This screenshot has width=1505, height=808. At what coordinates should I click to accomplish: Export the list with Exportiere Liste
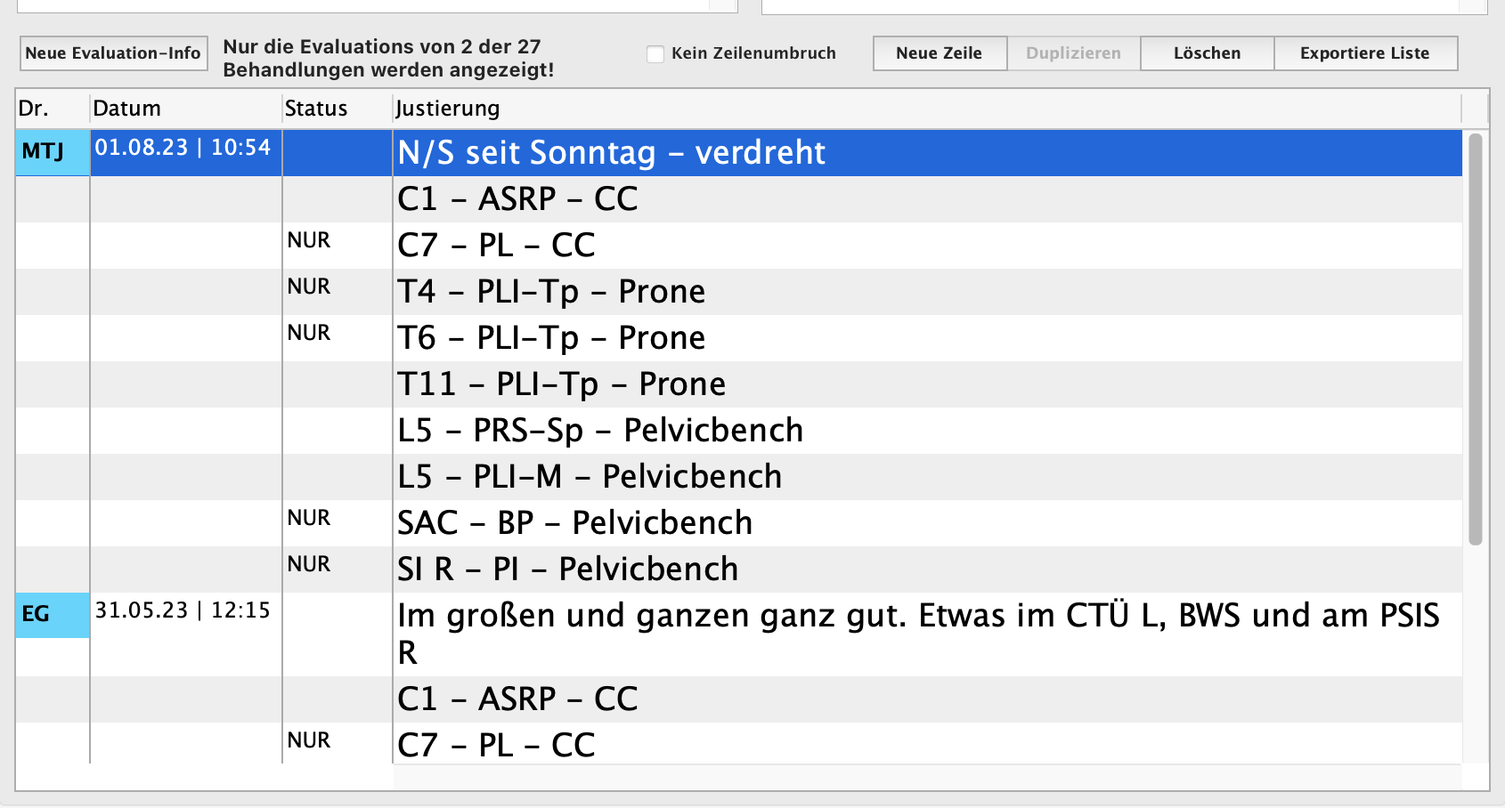pyautogui.click(x=1364, y=53)
